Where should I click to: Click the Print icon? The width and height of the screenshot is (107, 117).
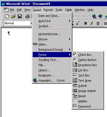click(28, 16)
